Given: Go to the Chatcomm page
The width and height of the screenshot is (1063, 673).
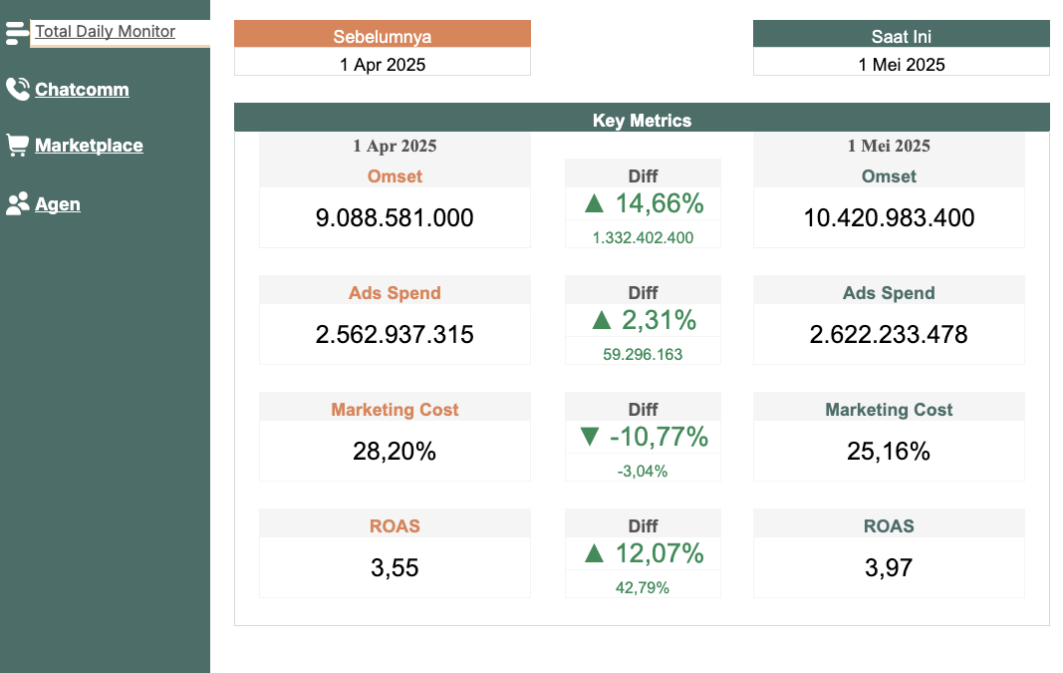Looking at the screenshot, I should point(82,90).
